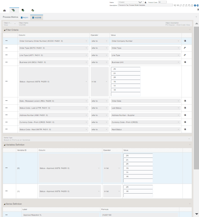Click the wrench icon on Order Type row
The height and width of the screenshot is (217, 199).
point(185,48)
